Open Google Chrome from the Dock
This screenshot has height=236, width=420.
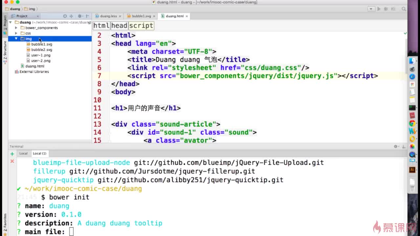point(412,123)
